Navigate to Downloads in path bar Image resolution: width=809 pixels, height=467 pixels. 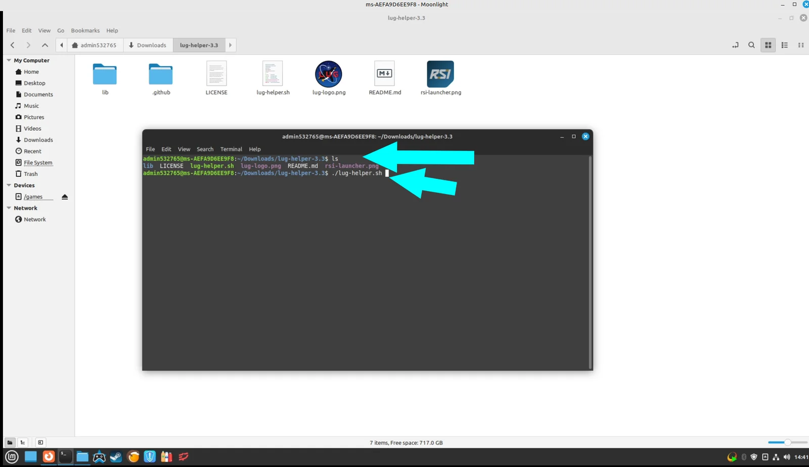pyautogui.click(x=148, y=45)
